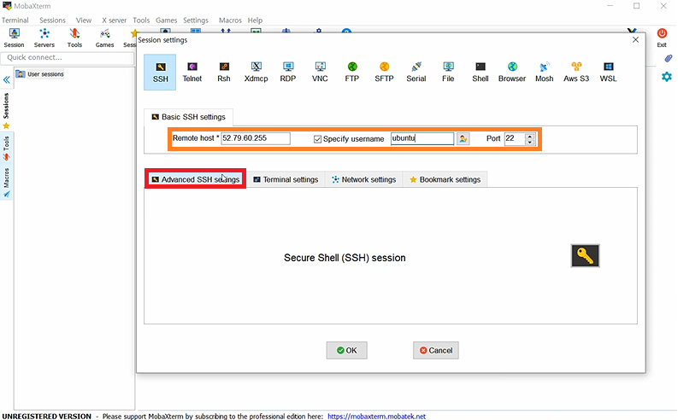Click the Remote host input field
This screenshot has height=420, width=678.
pos(256,138)
